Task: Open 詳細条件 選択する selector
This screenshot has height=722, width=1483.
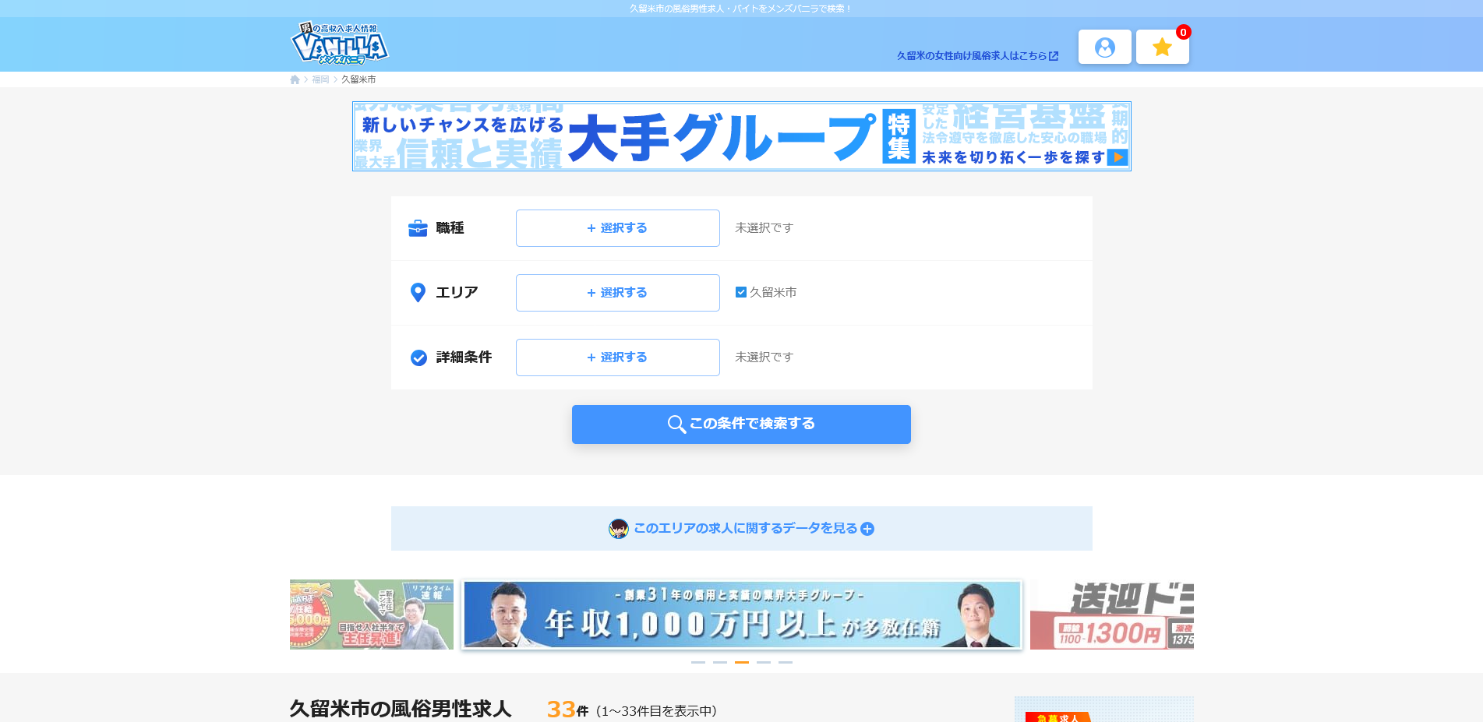Action: pos(617,357)
